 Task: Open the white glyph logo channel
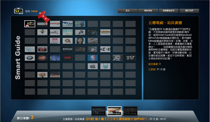tap(130, 58)
